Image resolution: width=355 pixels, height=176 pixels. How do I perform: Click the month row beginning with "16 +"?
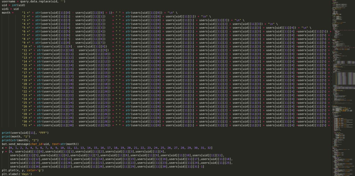pos(176,69)
